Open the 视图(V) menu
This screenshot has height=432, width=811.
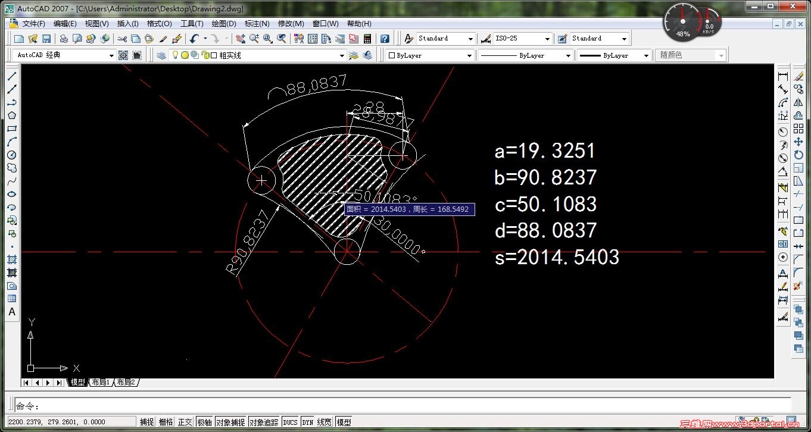coord(96,24)
